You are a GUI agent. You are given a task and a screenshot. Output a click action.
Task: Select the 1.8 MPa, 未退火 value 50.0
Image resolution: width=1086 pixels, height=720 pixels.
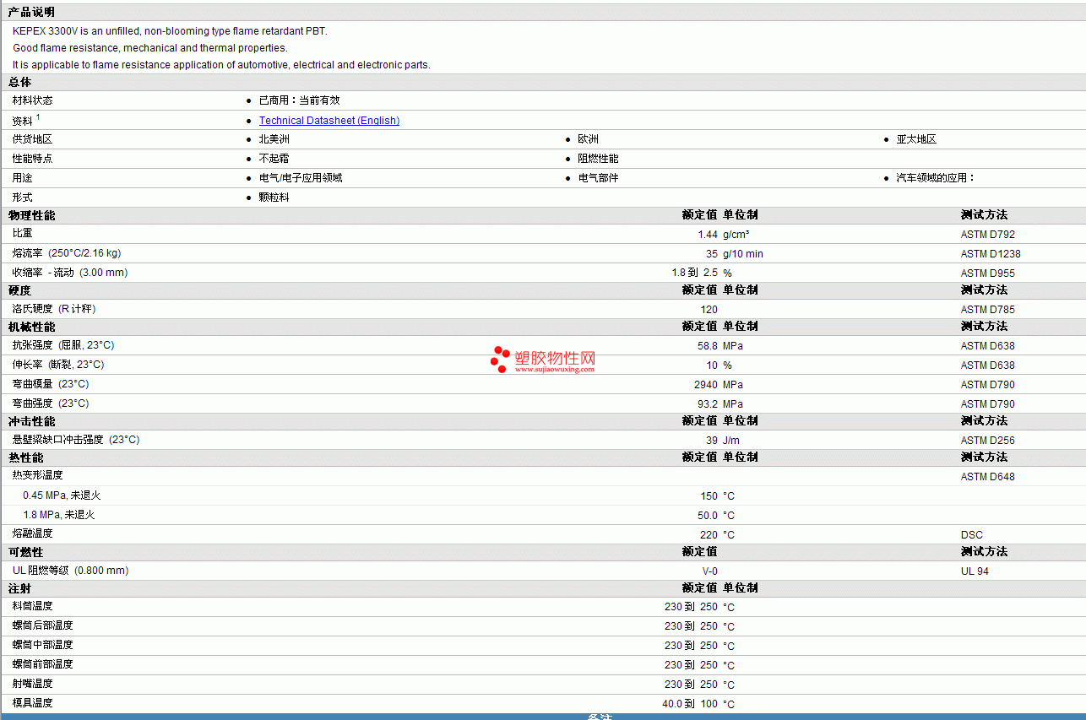click(708, 516)
